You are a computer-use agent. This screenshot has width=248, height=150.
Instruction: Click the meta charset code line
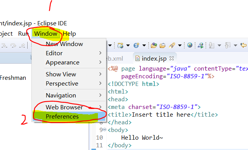pos(154,107)
